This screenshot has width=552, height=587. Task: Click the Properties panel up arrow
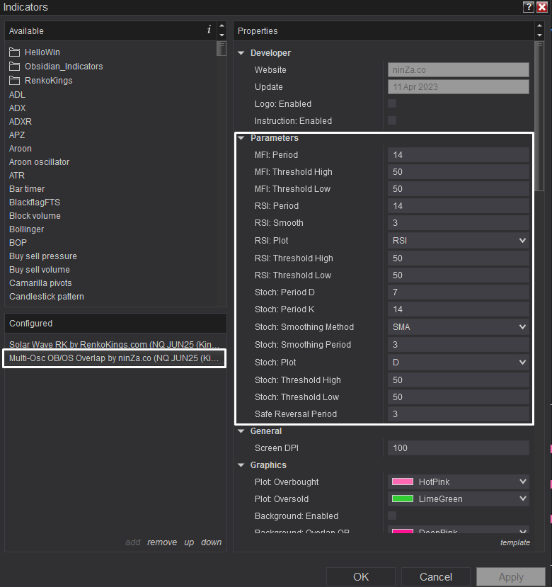coord(539,25)
